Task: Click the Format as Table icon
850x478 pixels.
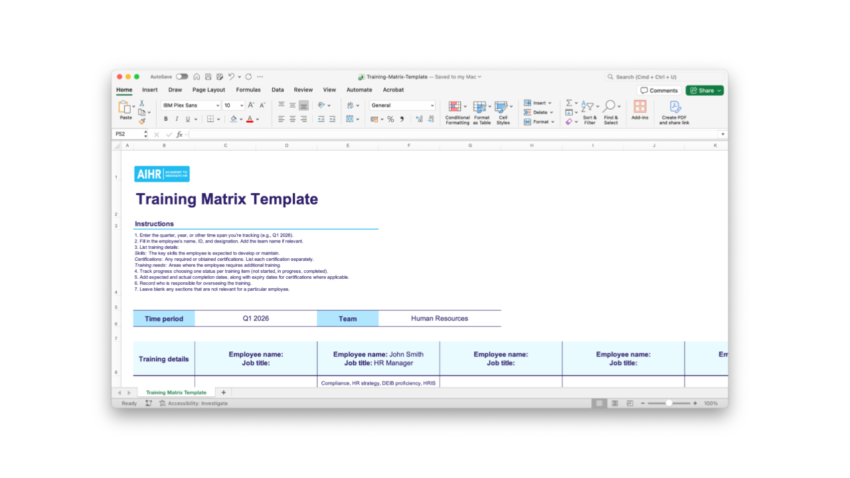Action: (x=481, y=113)
